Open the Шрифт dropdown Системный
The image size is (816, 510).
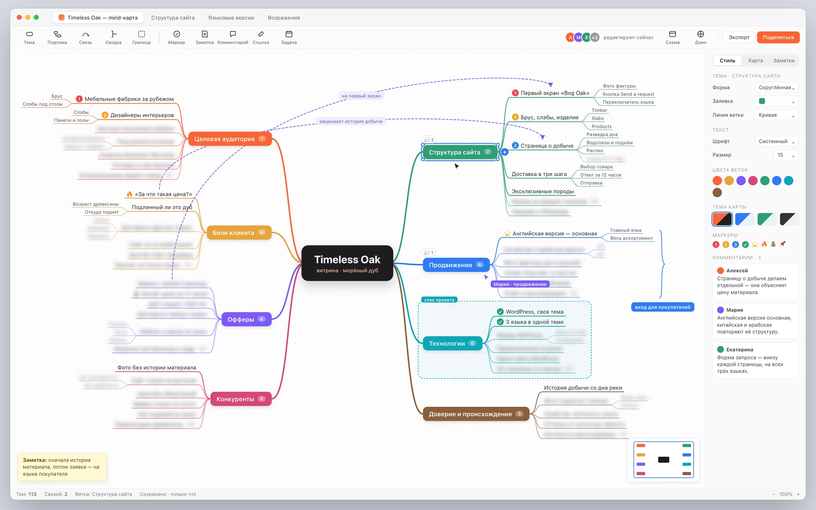pos(776,142)
